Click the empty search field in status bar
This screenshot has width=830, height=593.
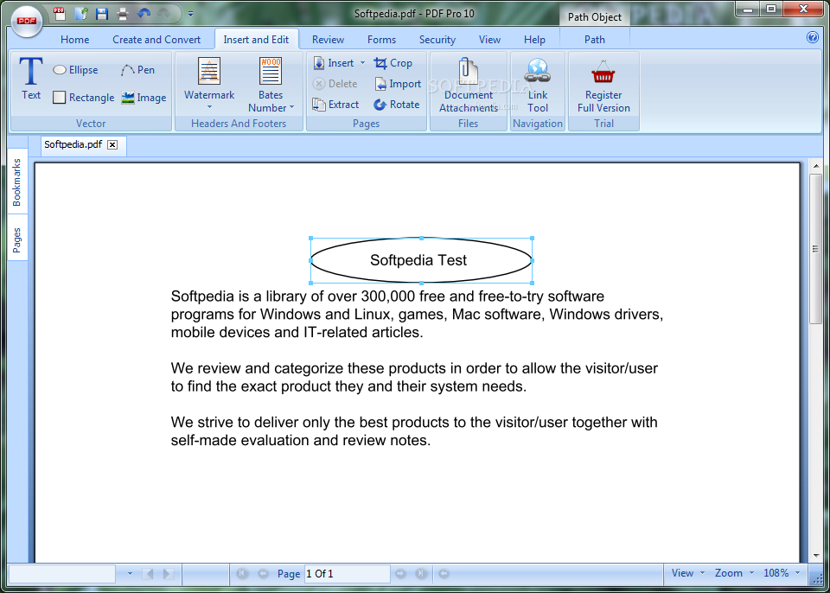point(62,573)
